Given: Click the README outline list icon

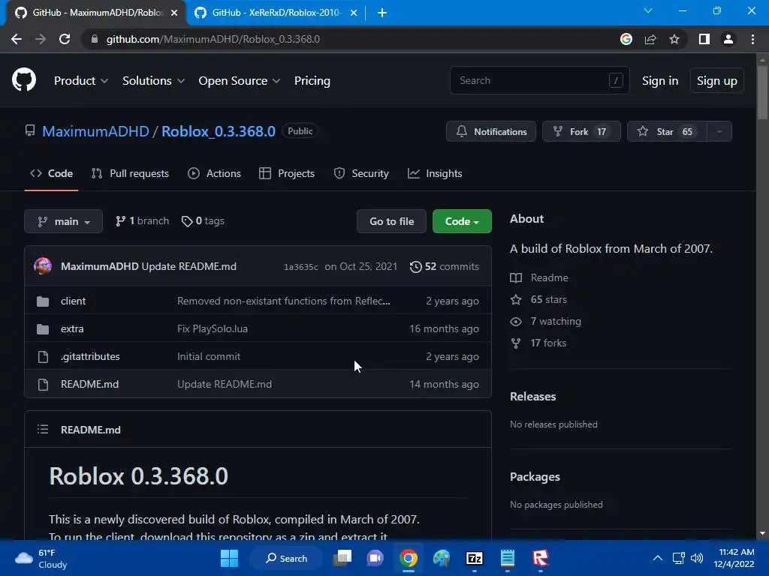Looking at the screenshot, I should 43,430.
